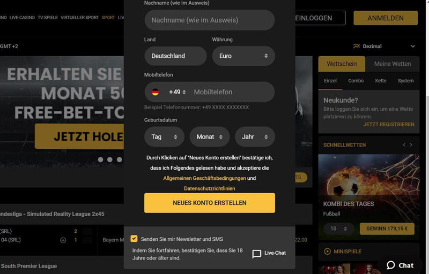Viewport: 429px width, 274px height.
Task: Adjust the Kombi des Tages stake stepper
Action: 339,229
